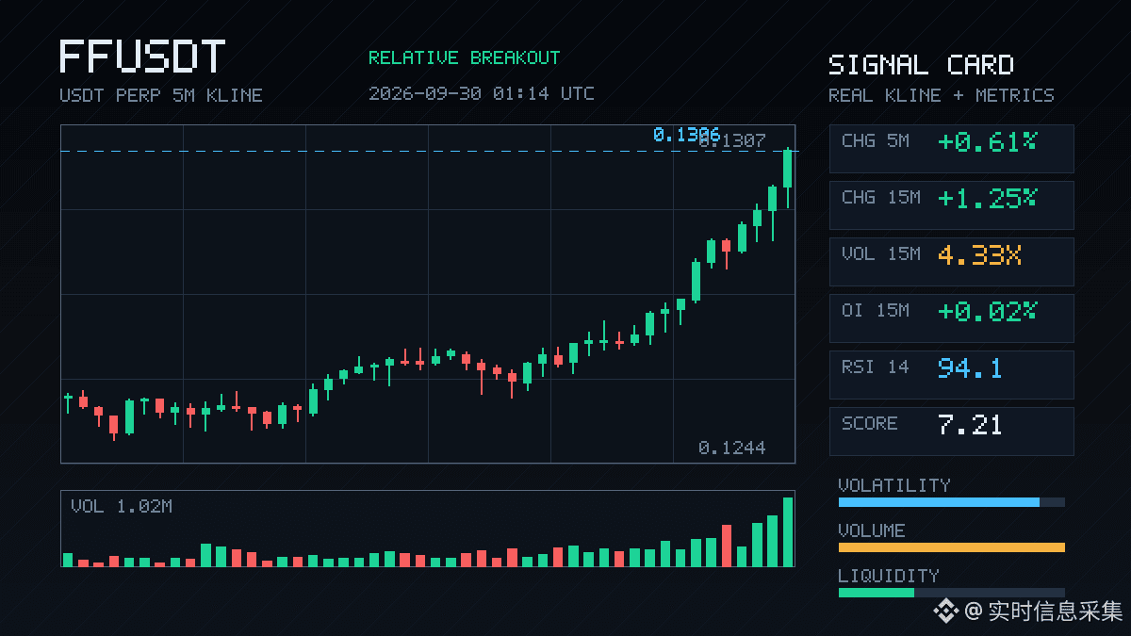Click the VOL 1.02M label
The image size is (1131, 636).
[x=122, y=507]
